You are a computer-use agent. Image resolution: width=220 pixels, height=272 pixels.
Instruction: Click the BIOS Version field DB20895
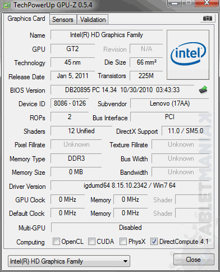pyautogui.click(x=122, y=90)
